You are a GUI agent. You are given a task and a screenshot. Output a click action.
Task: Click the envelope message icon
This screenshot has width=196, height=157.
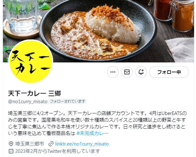pyautogui.click(x=127, y=72)
